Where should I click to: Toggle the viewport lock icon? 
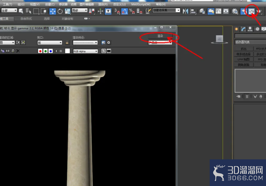67,42
